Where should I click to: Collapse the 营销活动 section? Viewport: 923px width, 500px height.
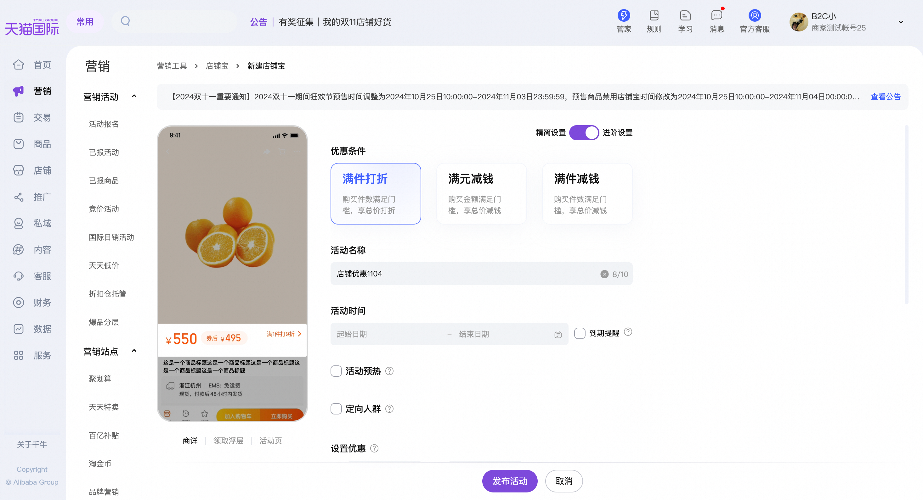click(134, 96)
